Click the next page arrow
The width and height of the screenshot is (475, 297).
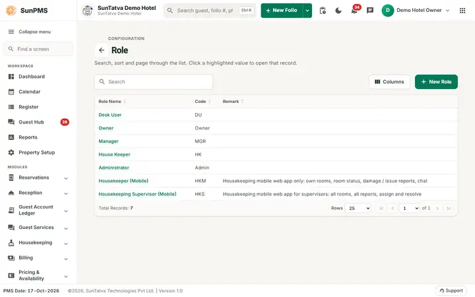[437, 209]
